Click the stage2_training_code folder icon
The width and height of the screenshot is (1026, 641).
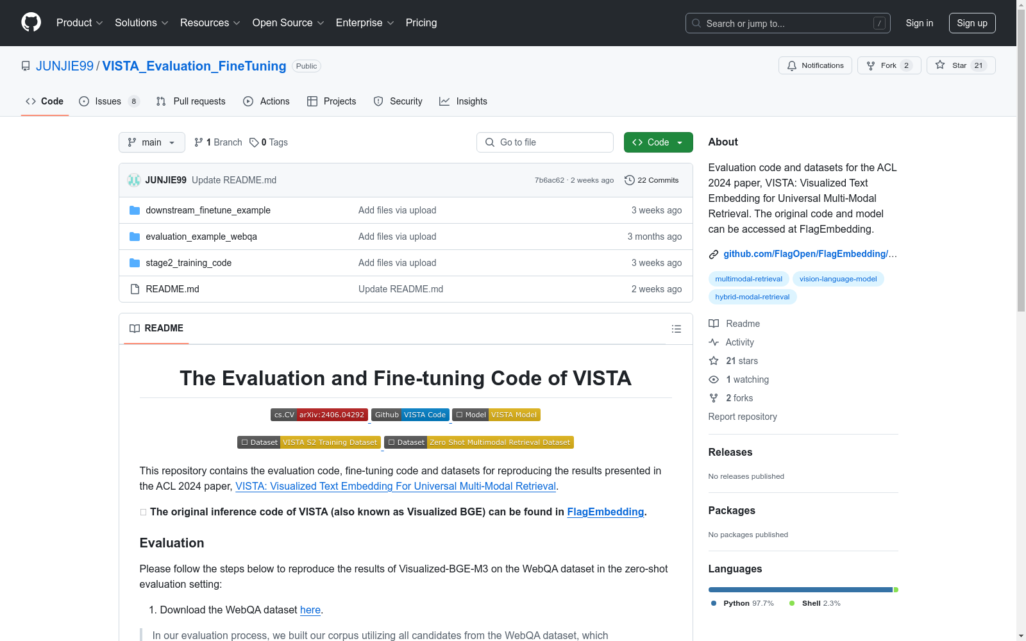coord(135,263)
